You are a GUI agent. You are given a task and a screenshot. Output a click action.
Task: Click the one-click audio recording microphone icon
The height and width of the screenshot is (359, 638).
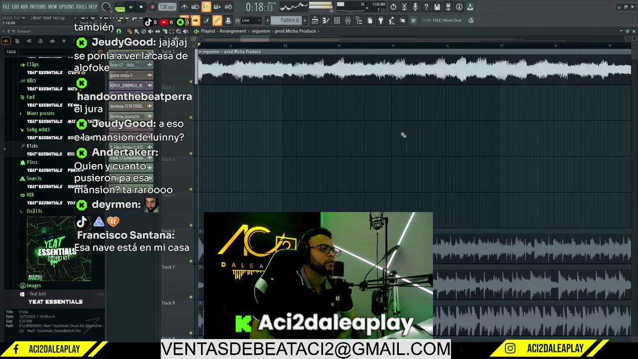tap(415, 7)
